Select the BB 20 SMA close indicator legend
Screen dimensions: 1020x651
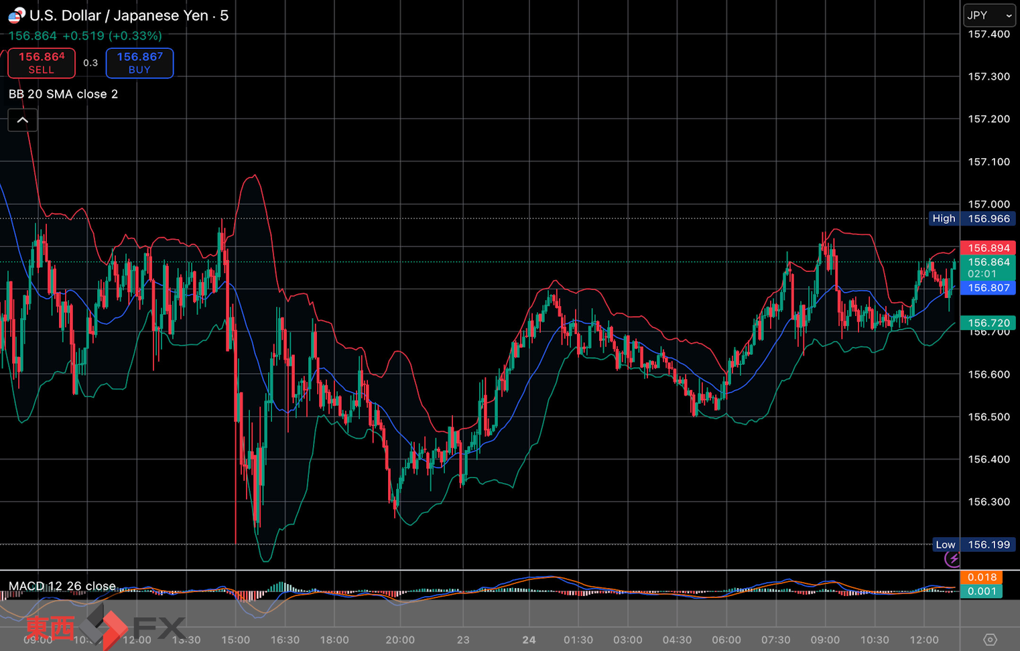tap(63, 94)
